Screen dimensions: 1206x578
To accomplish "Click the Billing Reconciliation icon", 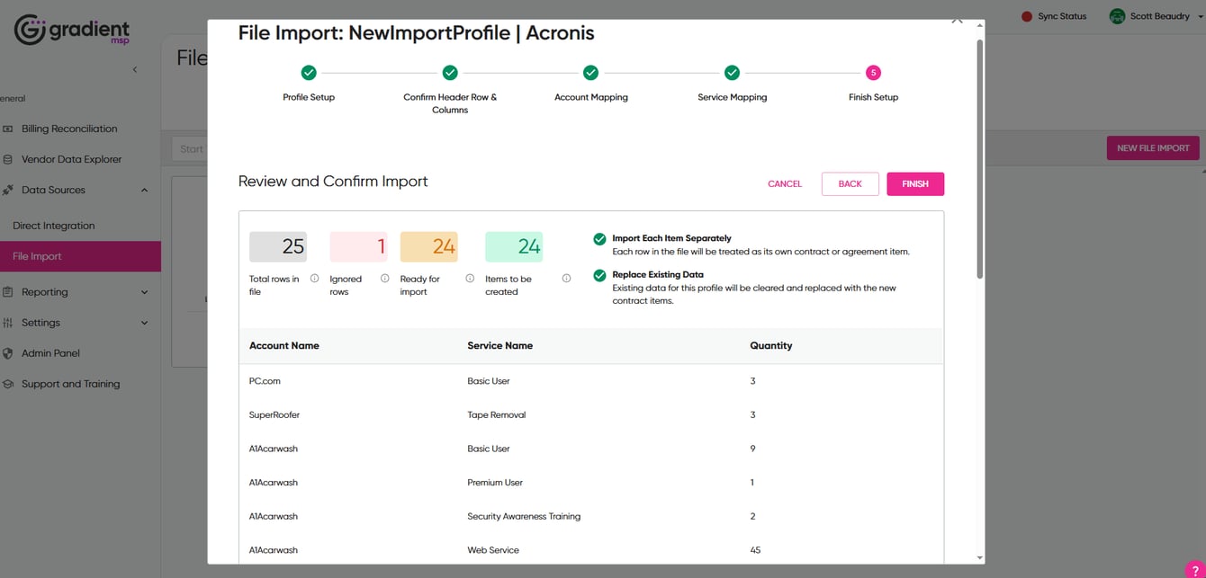I will (8, 129).
